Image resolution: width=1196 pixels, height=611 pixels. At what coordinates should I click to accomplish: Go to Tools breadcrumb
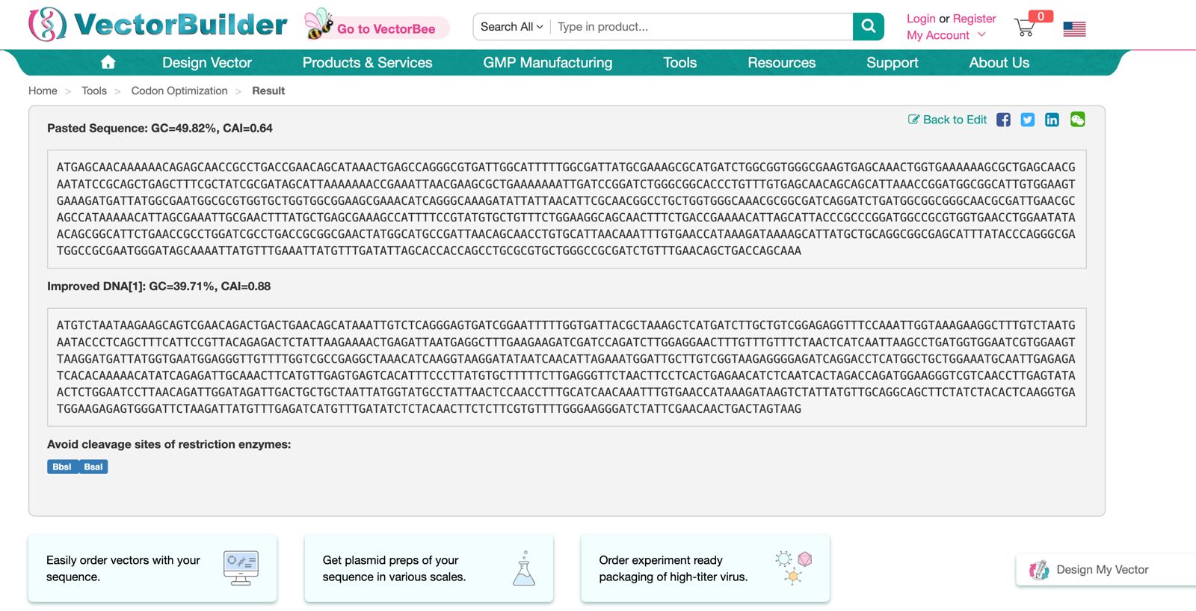[94, 90]
